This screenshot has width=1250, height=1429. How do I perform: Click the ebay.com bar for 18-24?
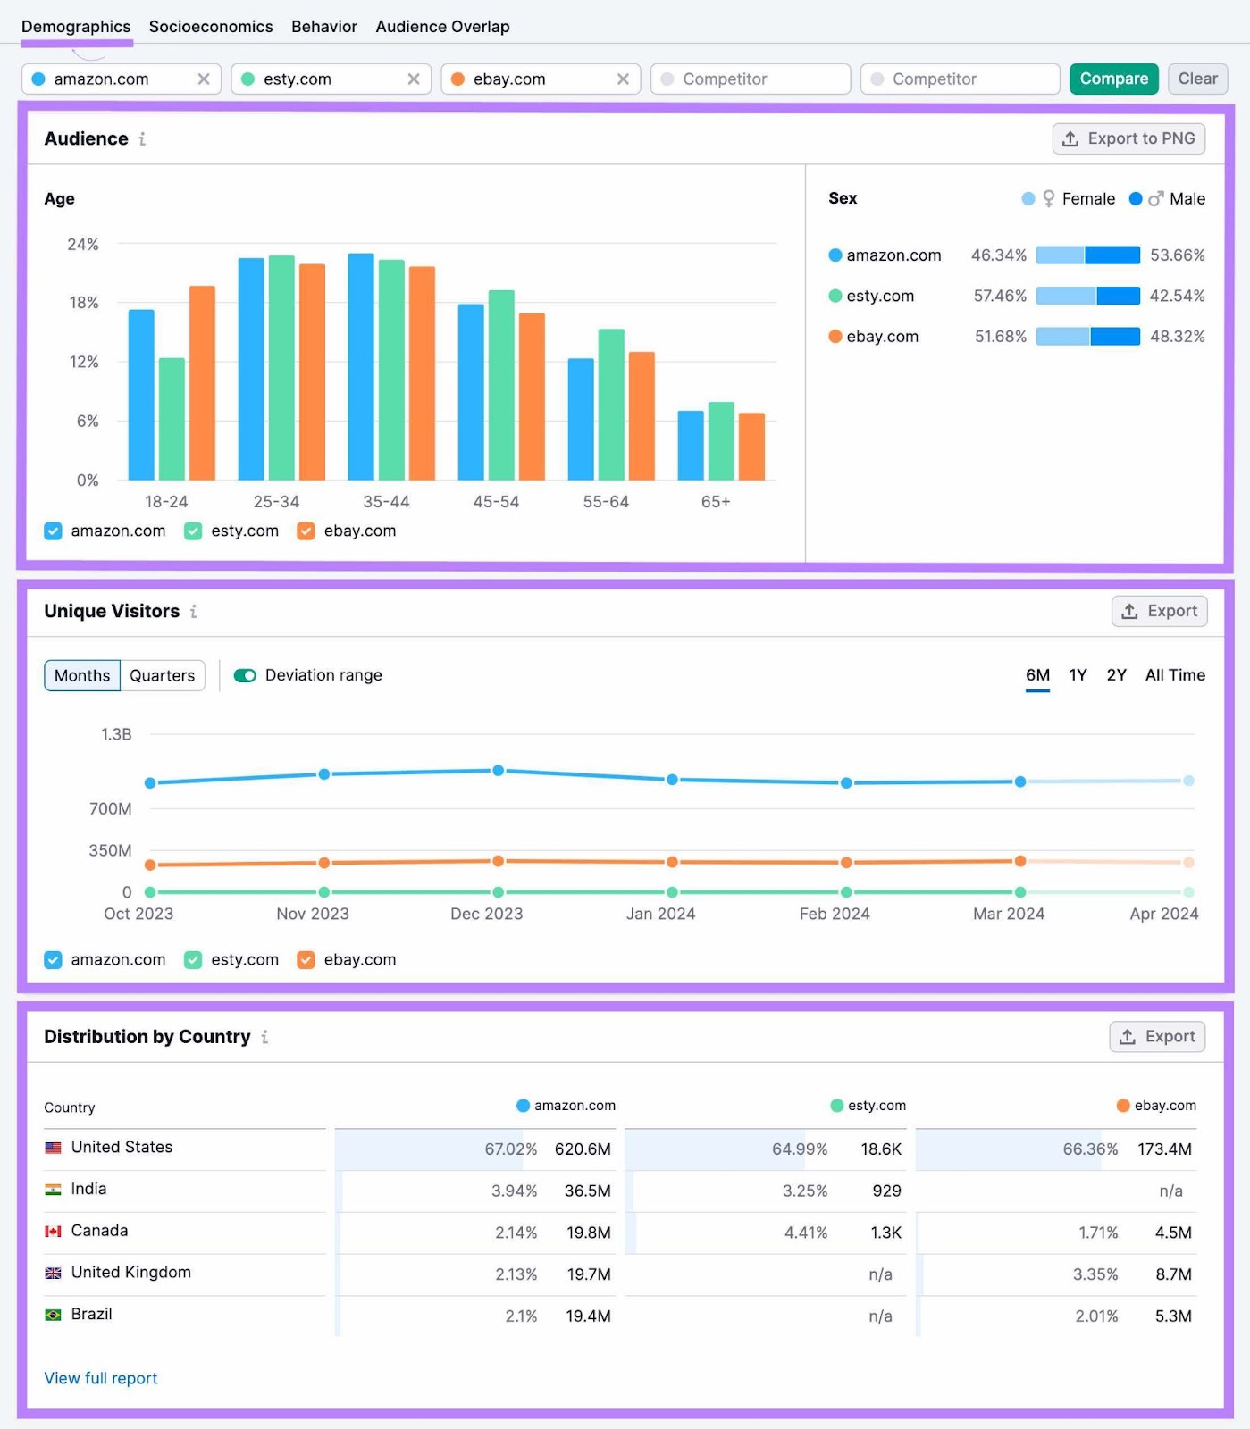pyautogui.click(x=202, y=383)
